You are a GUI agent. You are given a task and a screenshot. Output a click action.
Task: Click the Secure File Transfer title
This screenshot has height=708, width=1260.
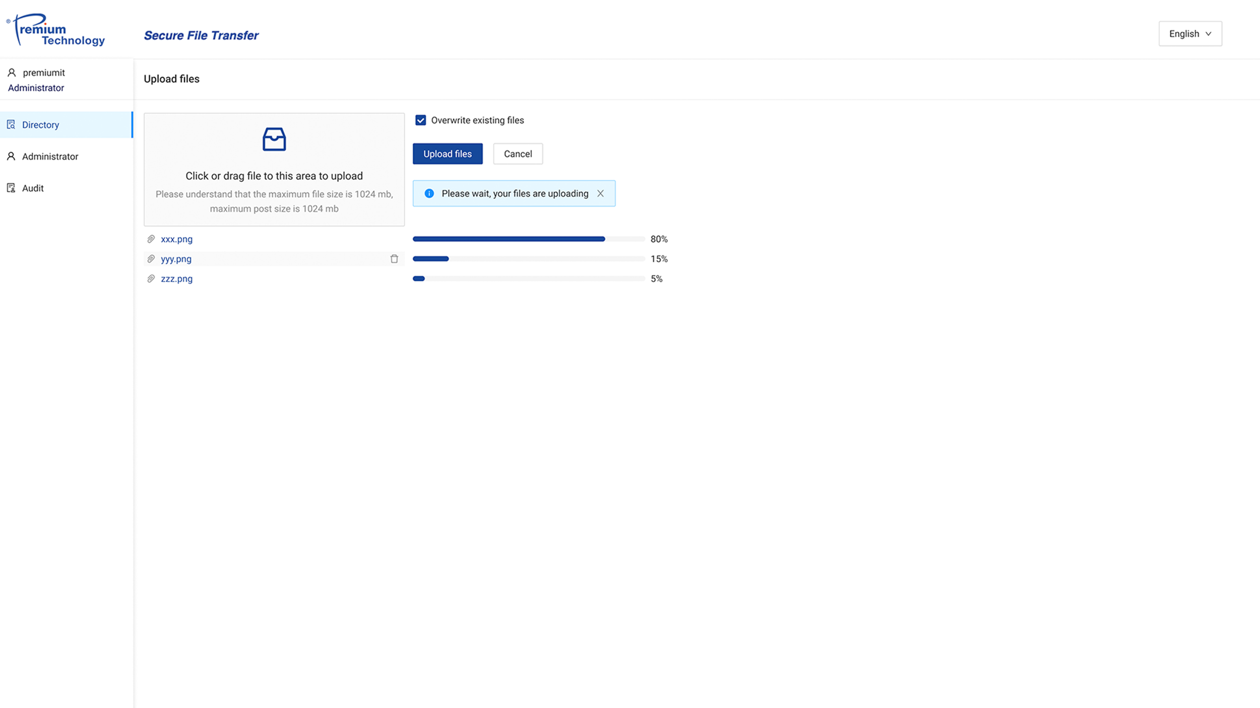(x=201, y=35)
